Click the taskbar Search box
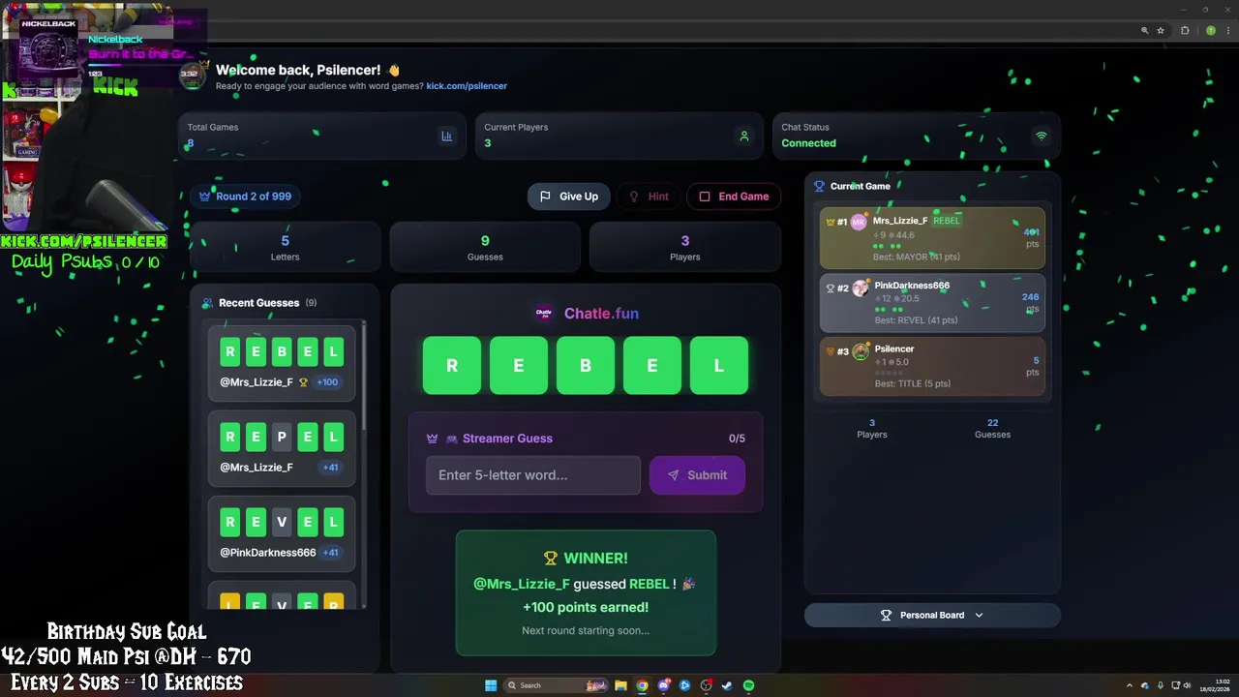Image resolution: width=1239 pixels, height=697 pixels. 557,685
